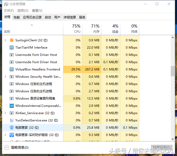Expand the 电脑管家-实时防护服务 process group
This screenshot has height=156, width=177.
click(x=5, y=135)
